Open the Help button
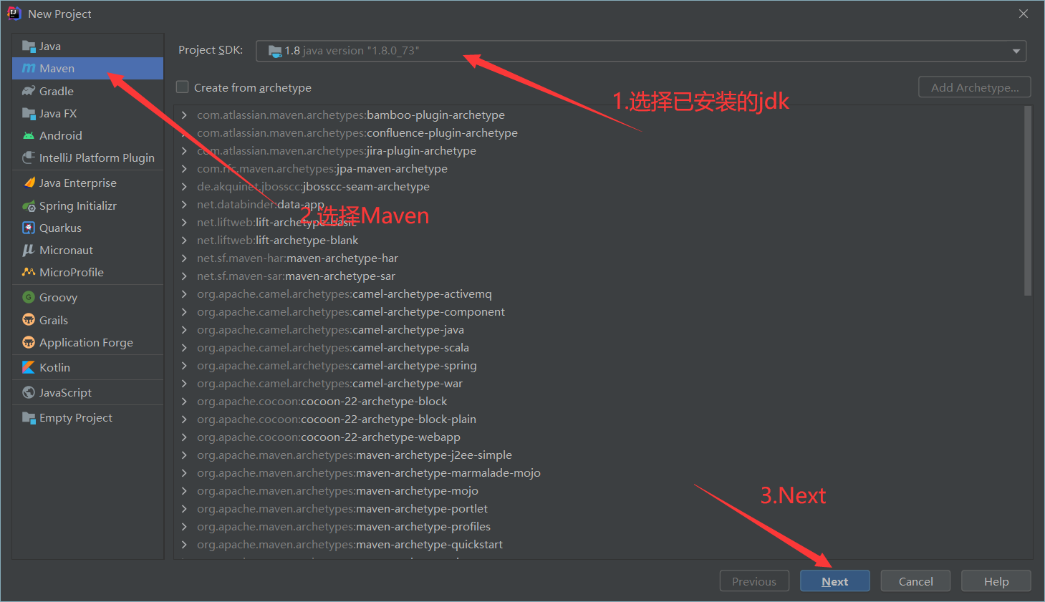1045x602 pixels. 996,581
